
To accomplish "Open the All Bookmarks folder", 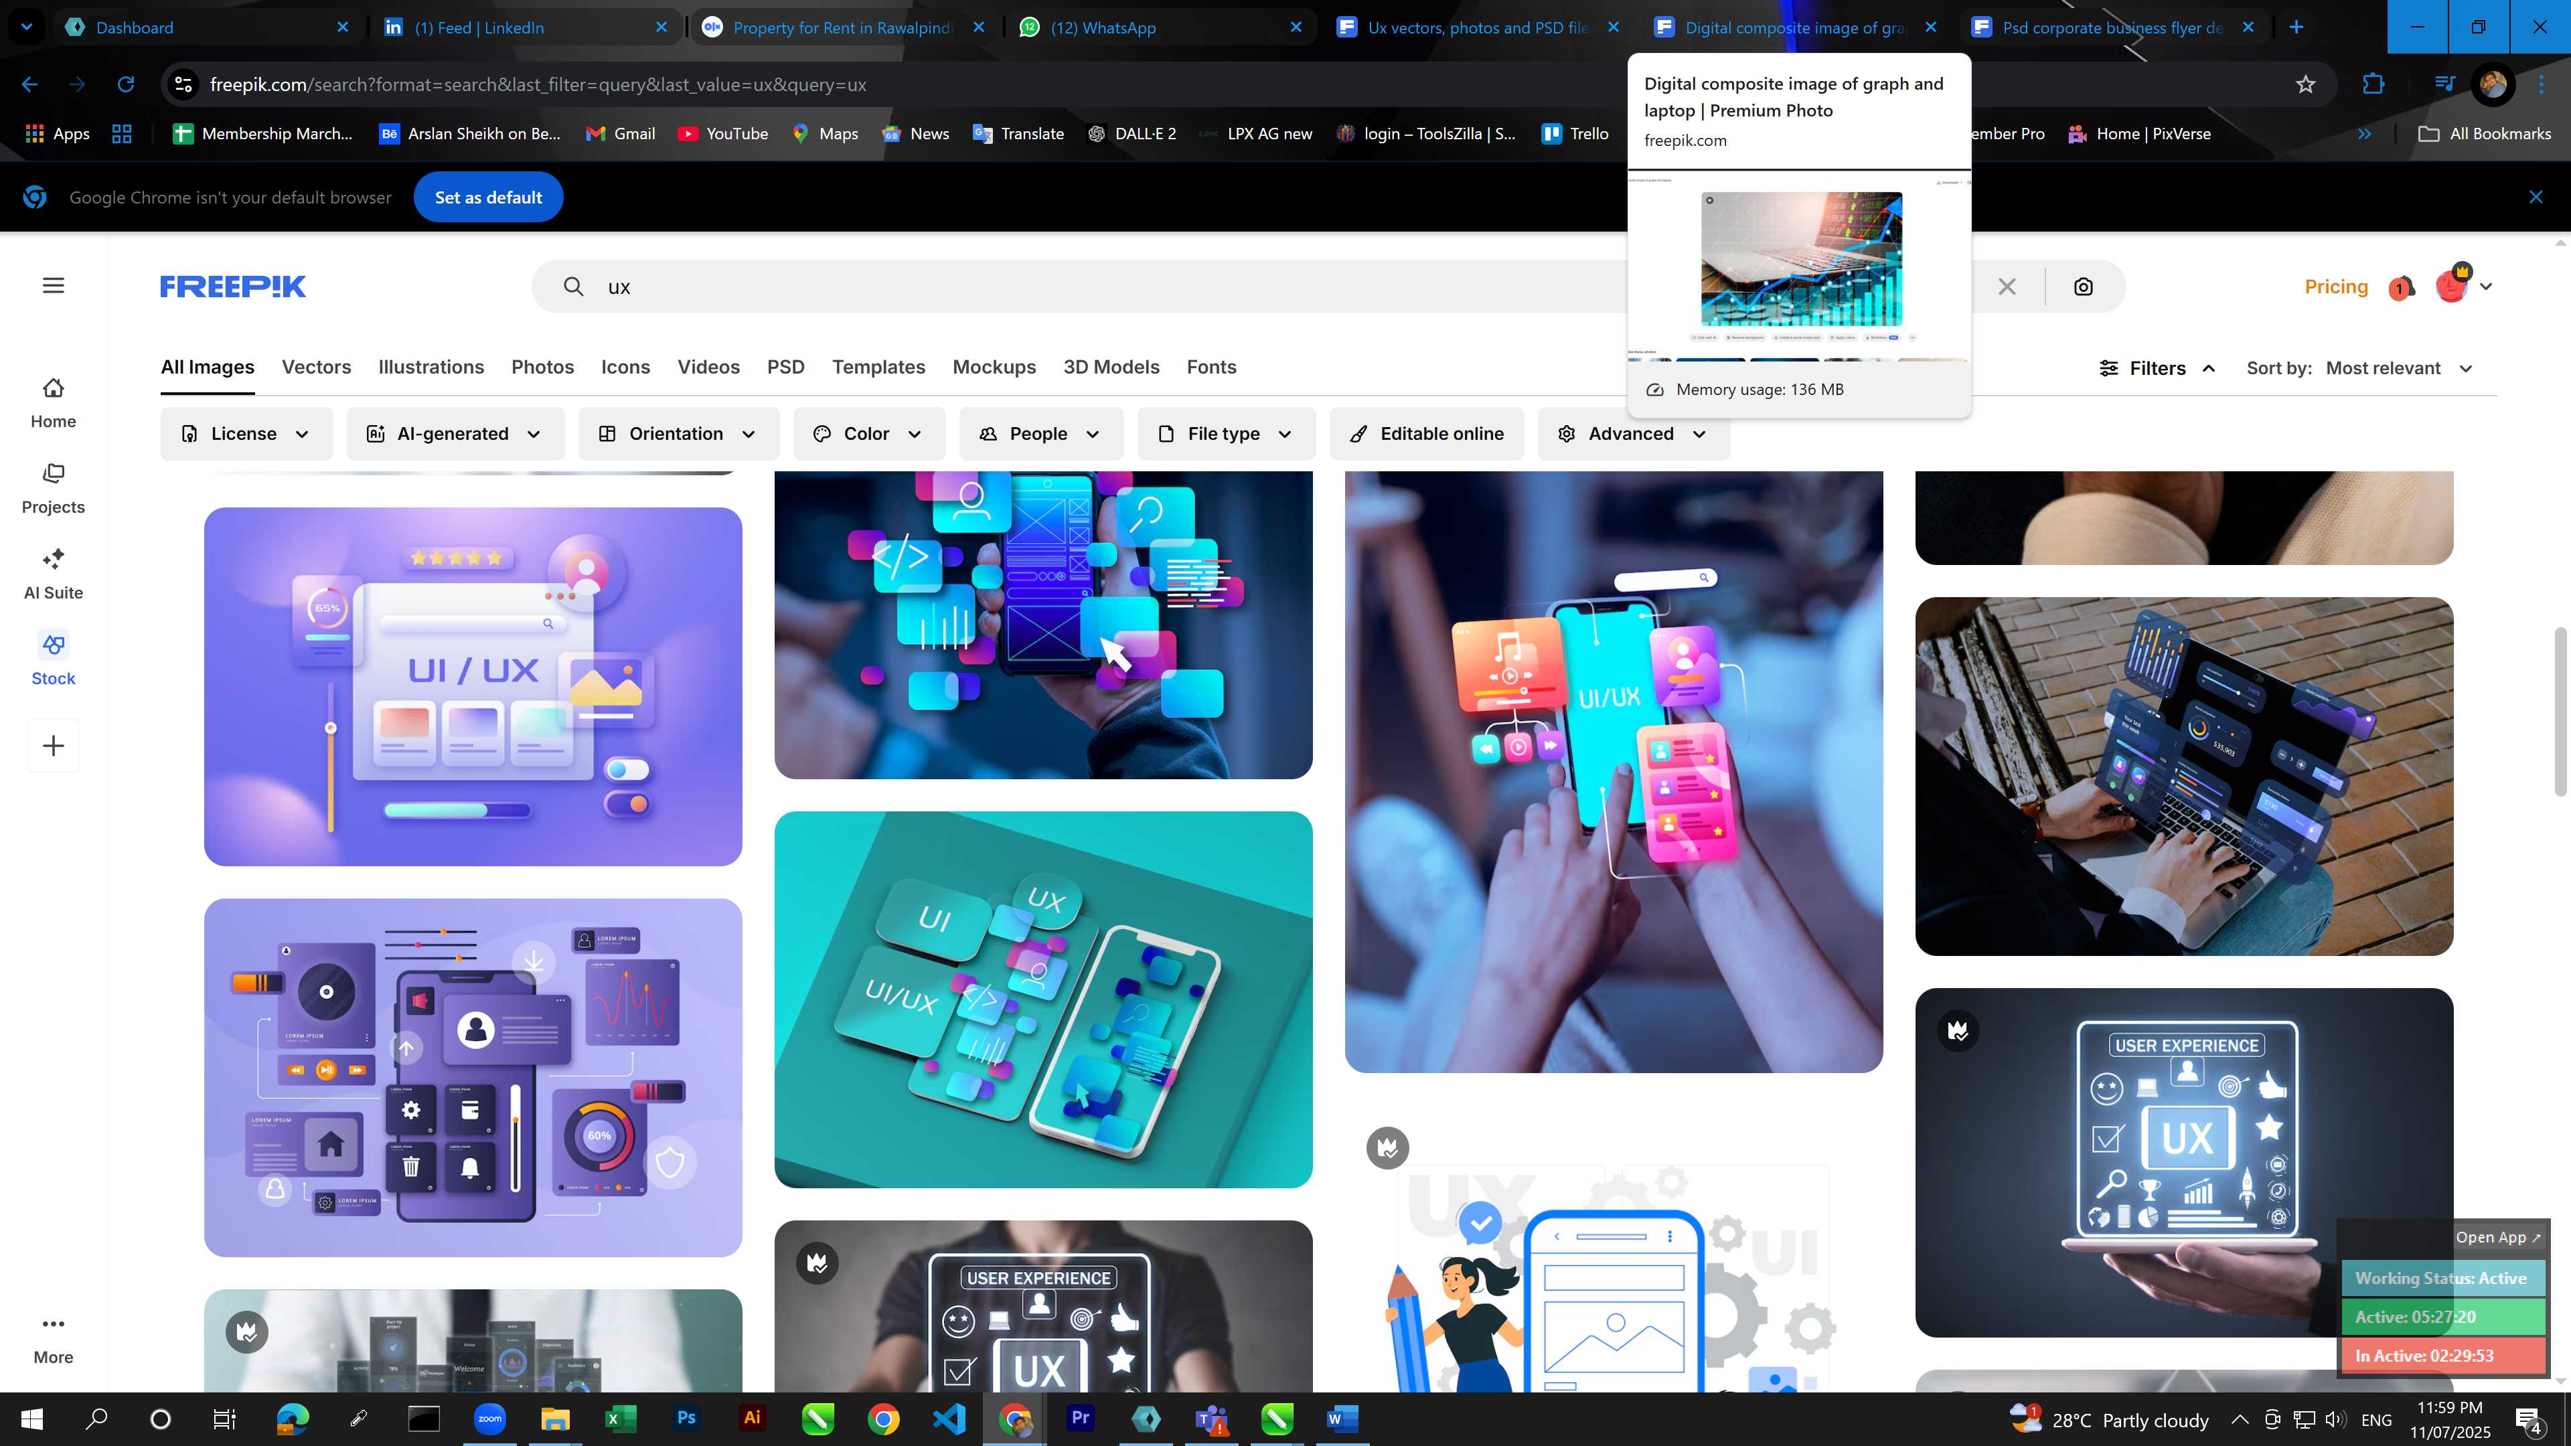I will (x=2485, y=134).
